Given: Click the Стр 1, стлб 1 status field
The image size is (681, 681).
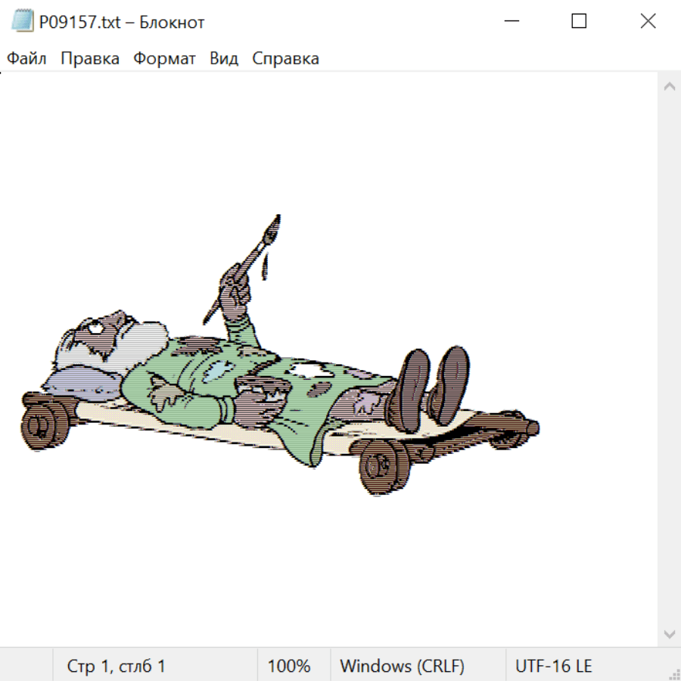Looking at the screenshot, I should coord(117,666).
